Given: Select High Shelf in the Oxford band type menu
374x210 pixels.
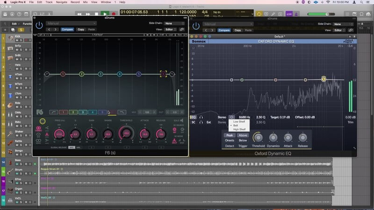Looking at the screenshot, I should click(239, 129).
